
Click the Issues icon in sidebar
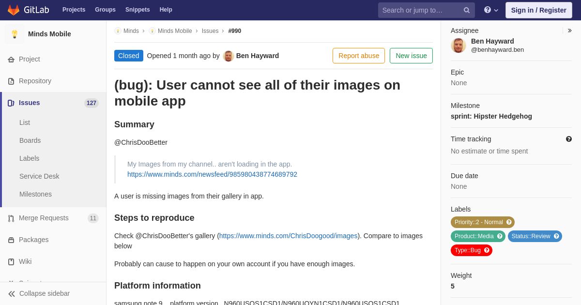(x=11, y=103)
